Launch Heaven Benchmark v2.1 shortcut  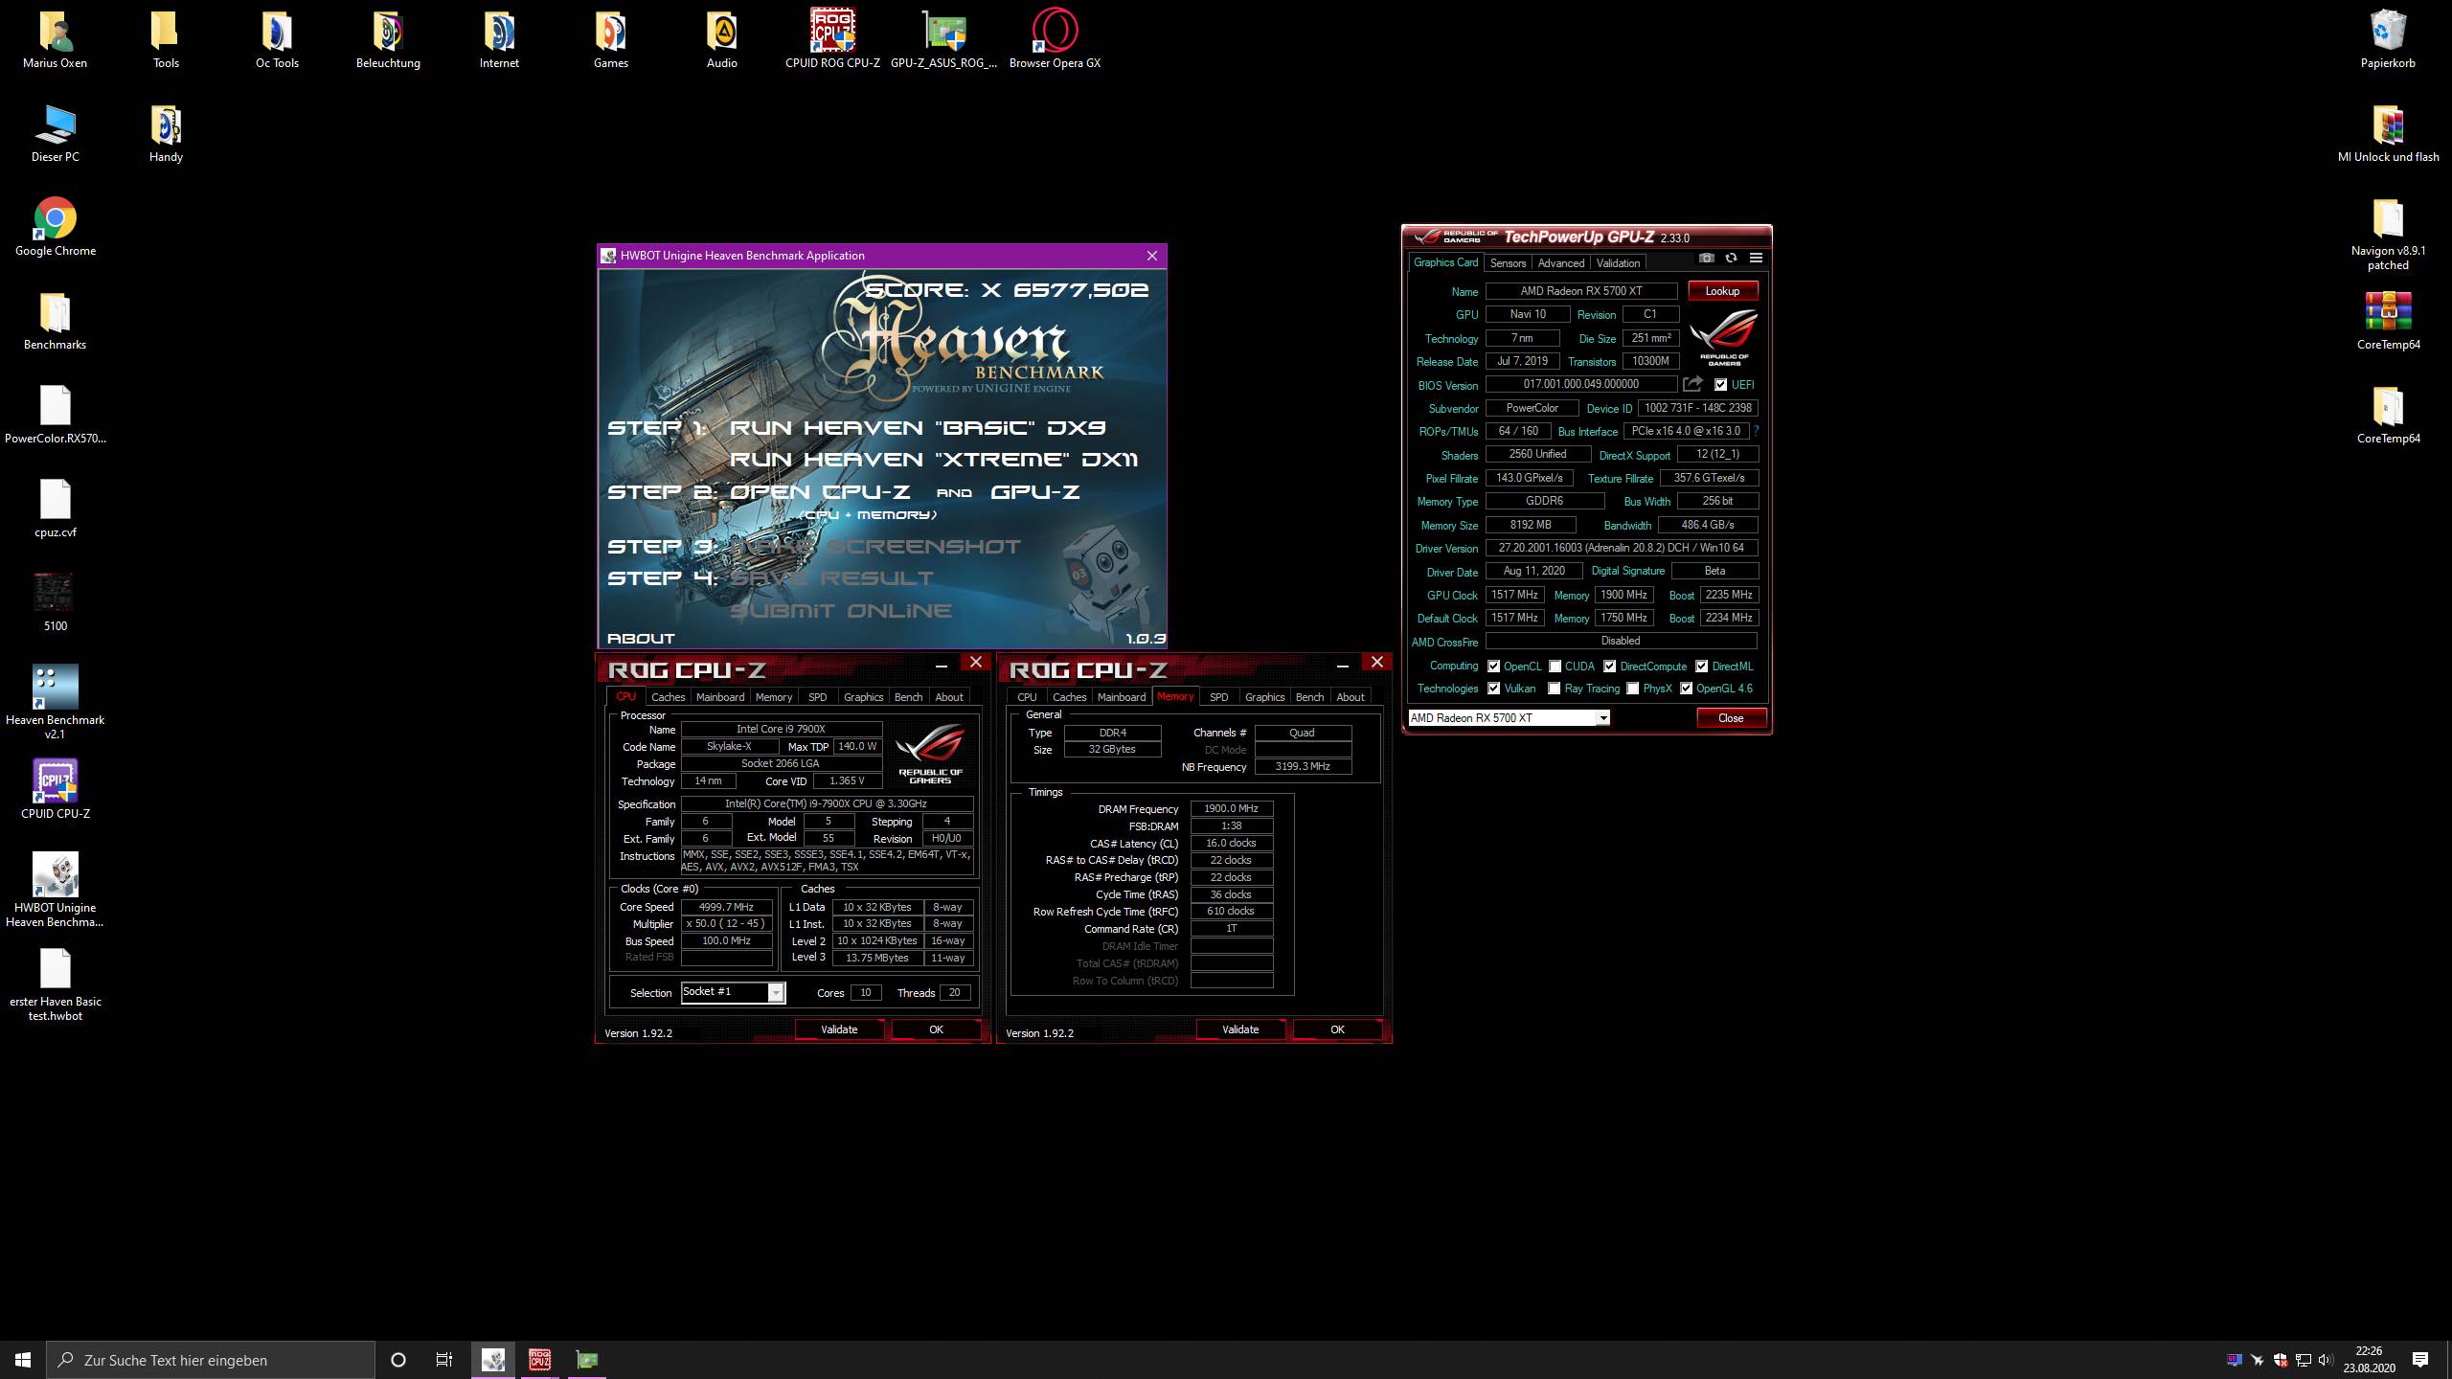coord(55,689)
